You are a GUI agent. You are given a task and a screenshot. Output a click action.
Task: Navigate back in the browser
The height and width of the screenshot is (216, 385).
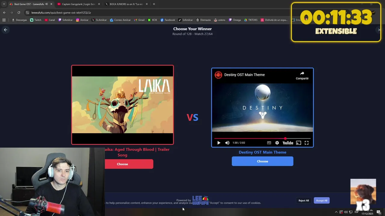coord(4,13)
